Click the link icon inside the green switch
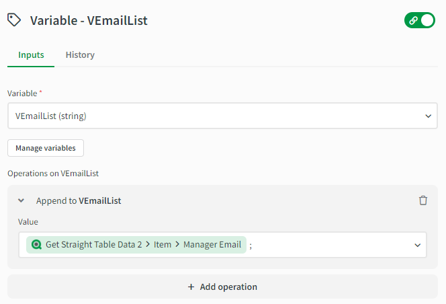This screenshot has height=304, width=446. point(412,20)
